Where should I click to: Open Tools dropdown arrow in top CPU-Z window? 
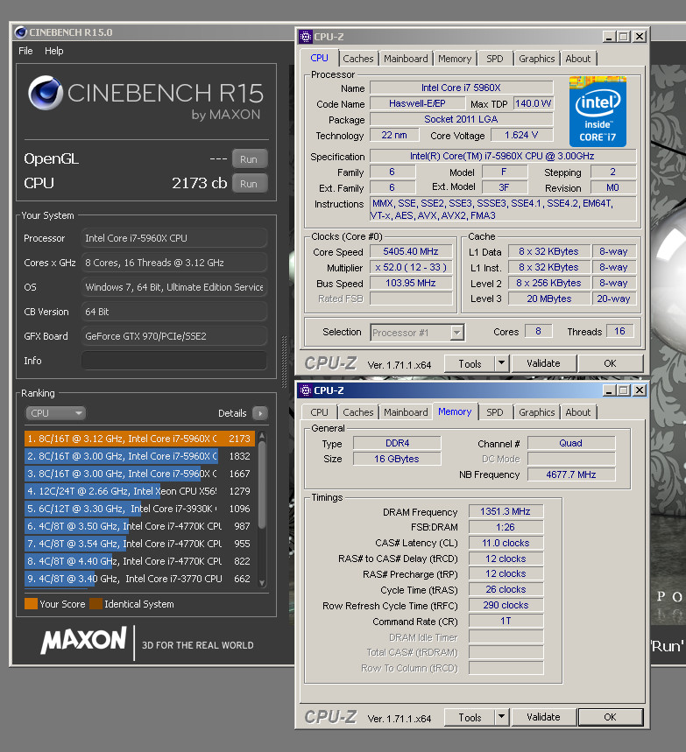502,363
